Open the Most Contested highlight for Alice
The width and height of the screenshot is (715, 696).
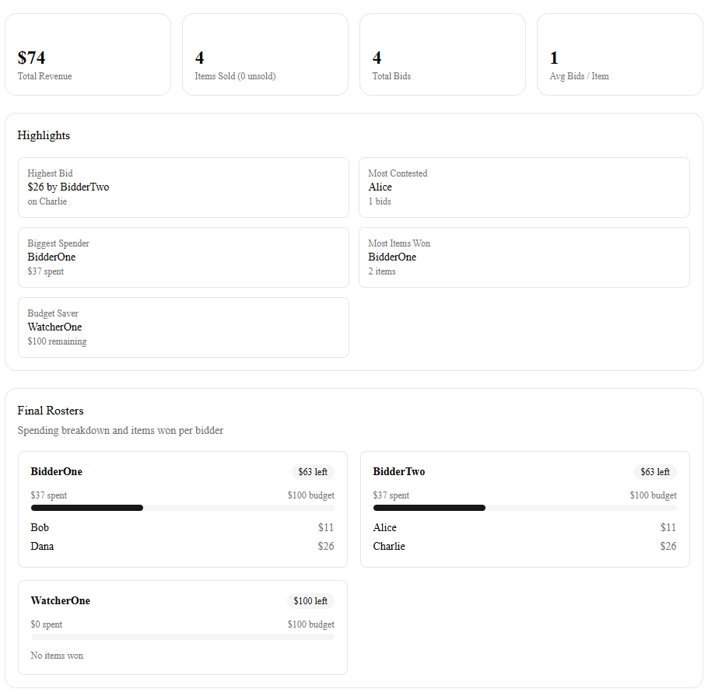pos(524,187)
